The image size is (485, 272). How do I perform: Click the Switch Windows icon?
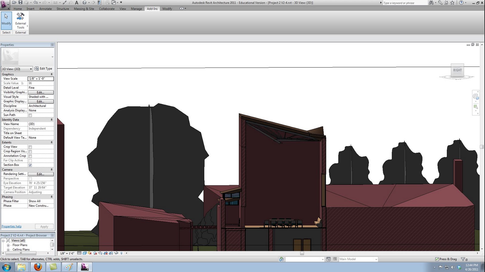pos(114,2)
